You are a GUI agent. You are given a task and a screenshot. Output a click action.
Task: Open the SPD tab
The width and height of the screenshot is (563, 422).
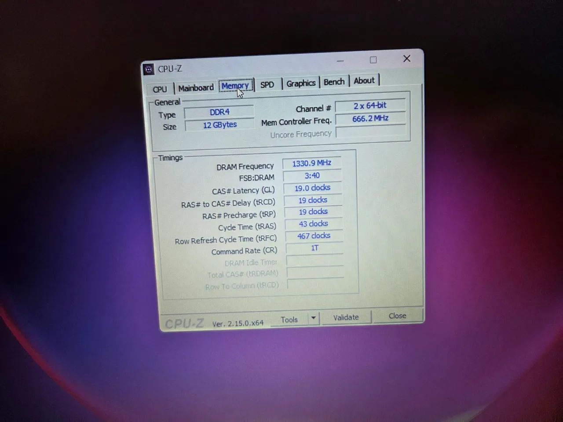(267, 84)
